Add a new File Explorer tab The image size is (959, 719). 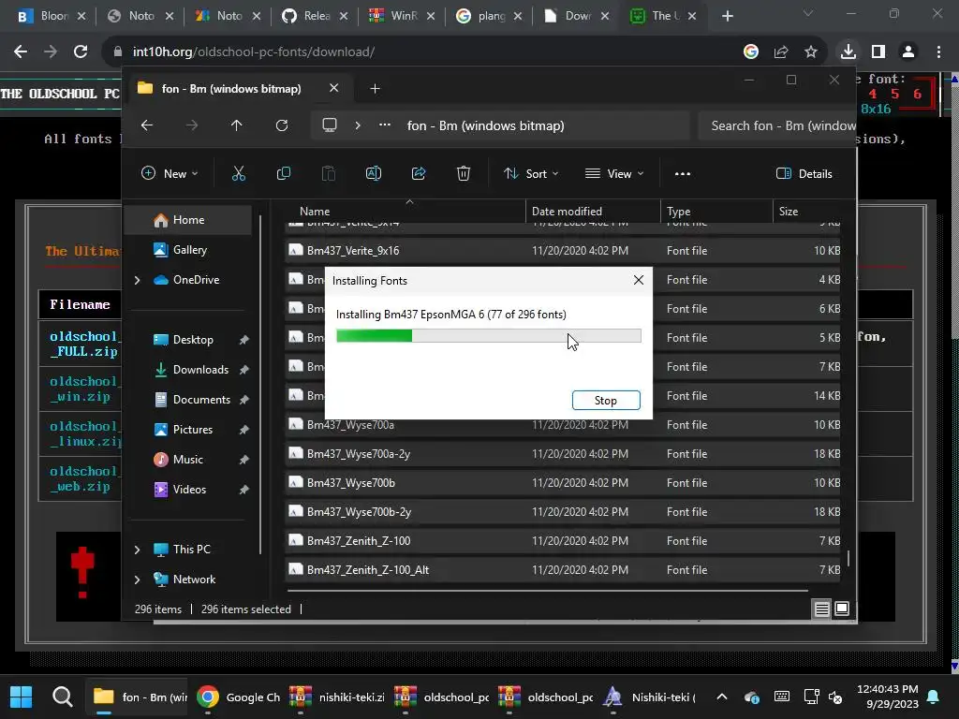[375, 89]
